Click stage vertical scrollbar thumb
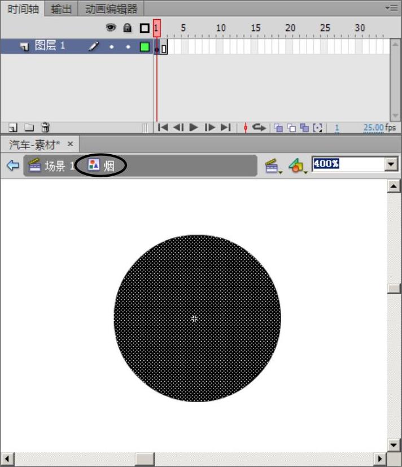The image size is (402, 467). pyautogui.click(x=394, y=289)
